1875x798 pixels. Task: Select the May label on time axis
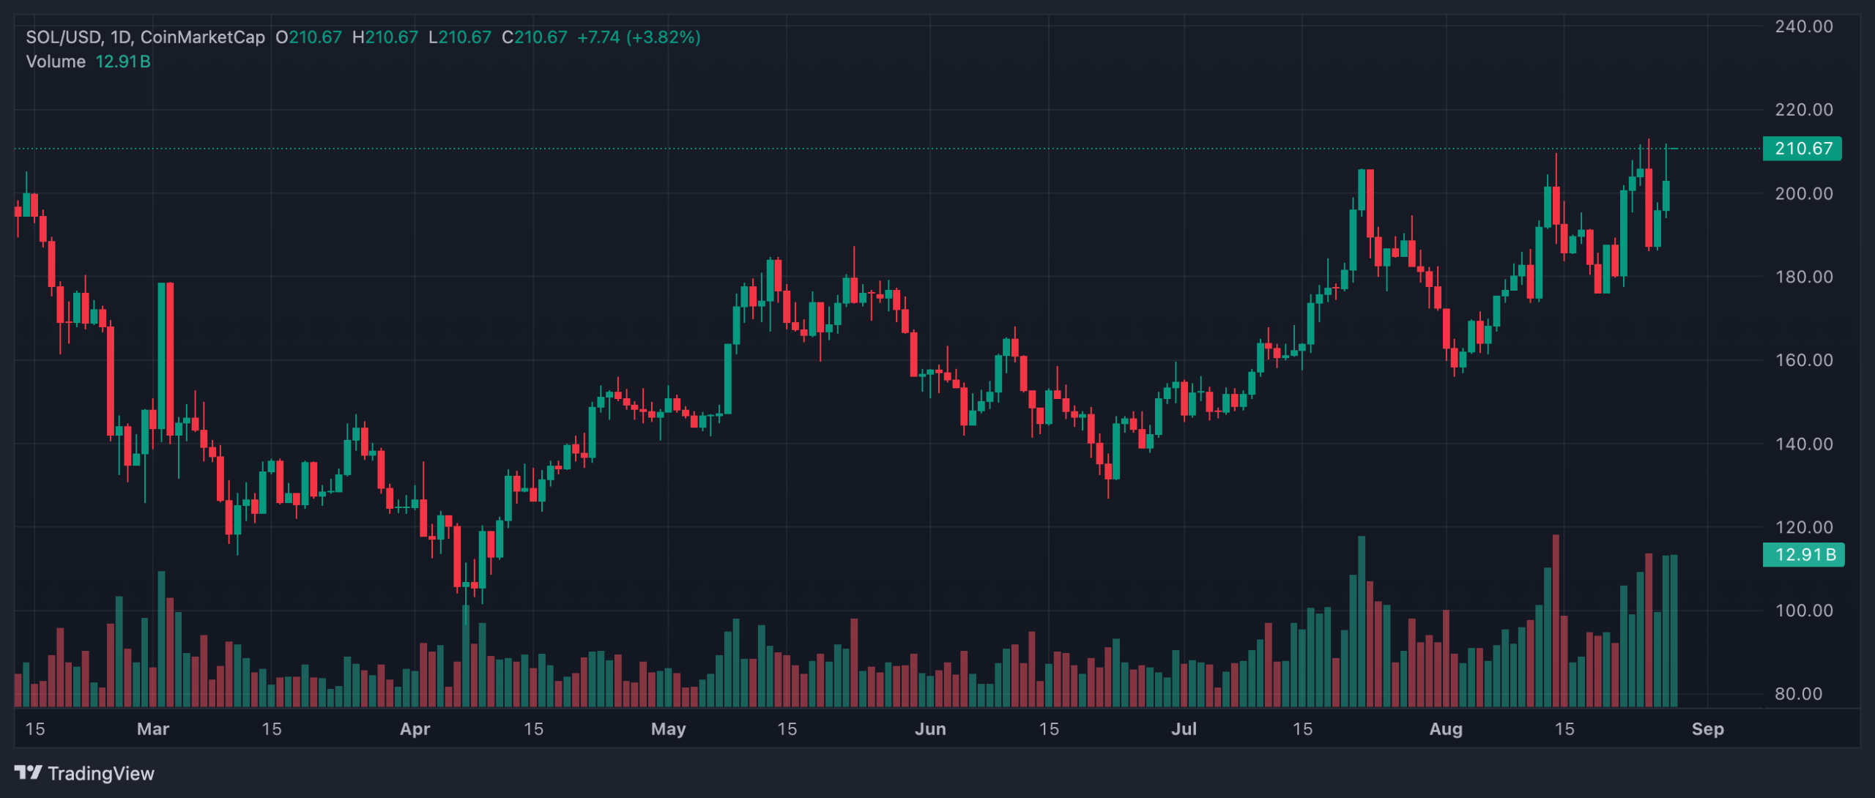[x=668, y=728]
